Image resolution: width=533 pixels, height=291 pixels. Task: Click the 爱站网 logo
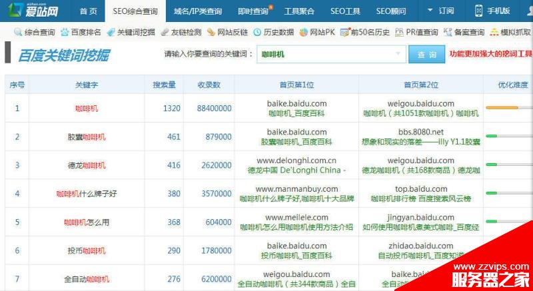33,11
